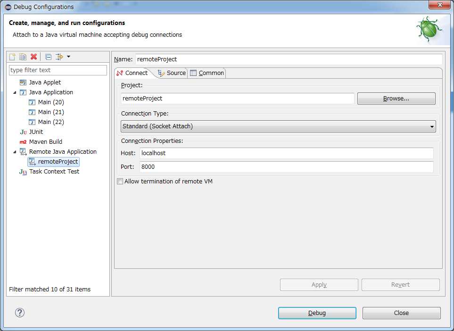Viewport: 454px width, 331px height.
Task: Switch to the Common tab
Action: pos(207,73)
